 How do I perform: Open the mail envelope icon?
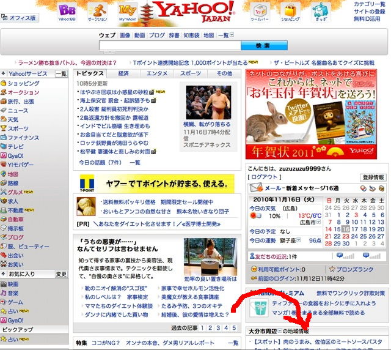click(x=256, y=188)
